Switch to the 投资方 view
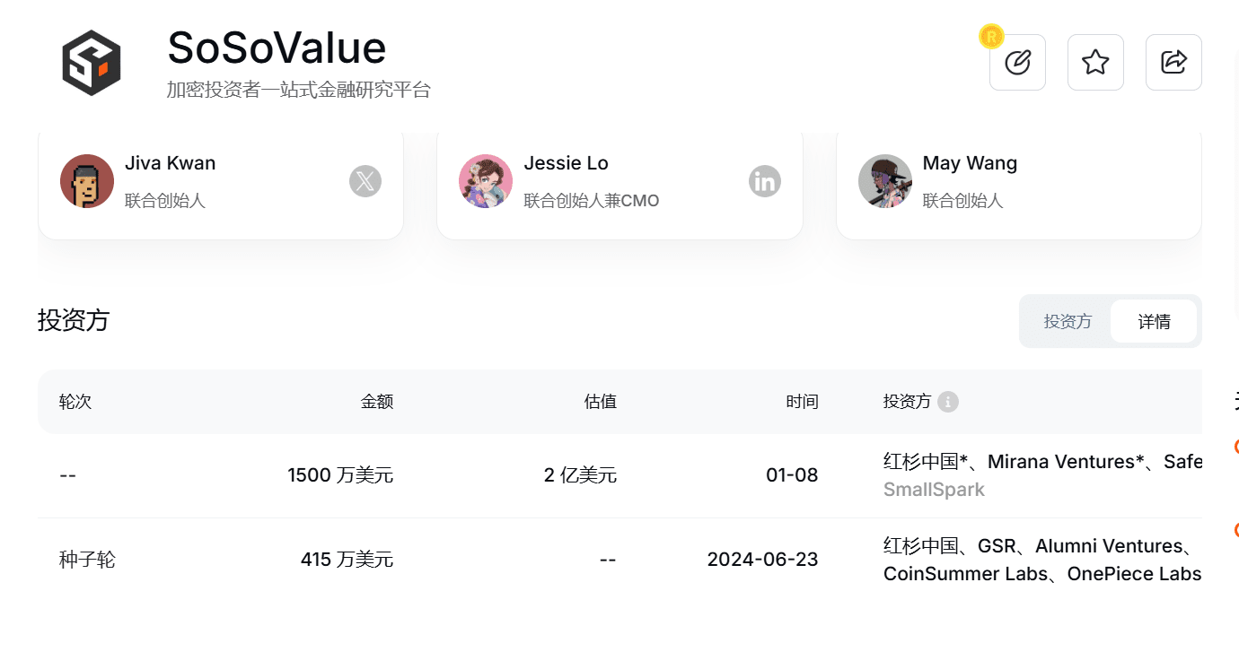Viewport: 1239px width, 652px height. (x=1067, y=320)
